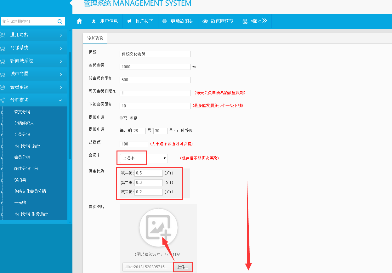This screenshot has height=273, width=392.
Task: Open the 推广技巧 menu item
Action: (140, 21)
